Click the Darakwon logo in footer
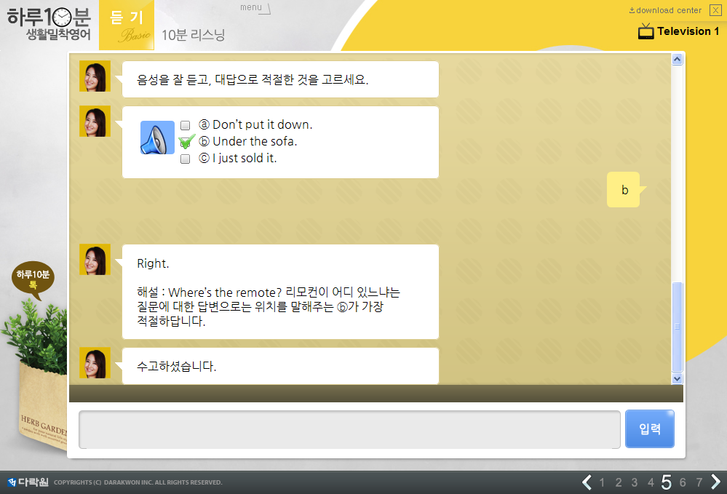 tap(28, 482)
